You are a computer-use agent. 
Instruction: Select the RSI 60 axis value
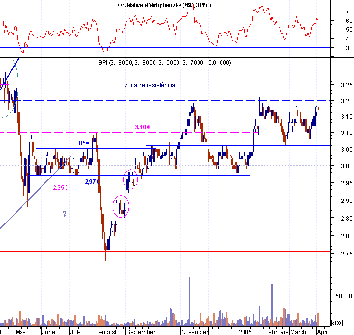click(x=349, y=21)
